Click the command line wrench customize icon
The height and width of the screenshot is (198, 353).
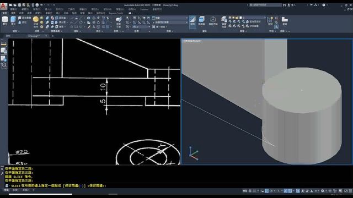[x=2, y=173]
